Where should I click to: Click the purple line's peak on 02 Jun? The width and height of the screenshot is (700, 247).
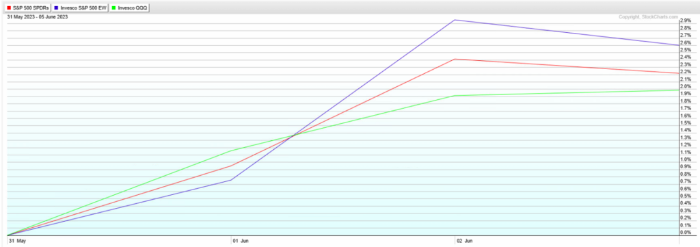[x=455, y=20]
